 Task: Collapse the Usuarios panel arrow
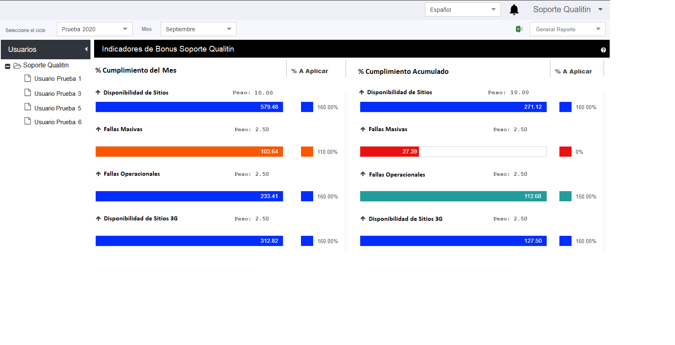pos(86,49)
